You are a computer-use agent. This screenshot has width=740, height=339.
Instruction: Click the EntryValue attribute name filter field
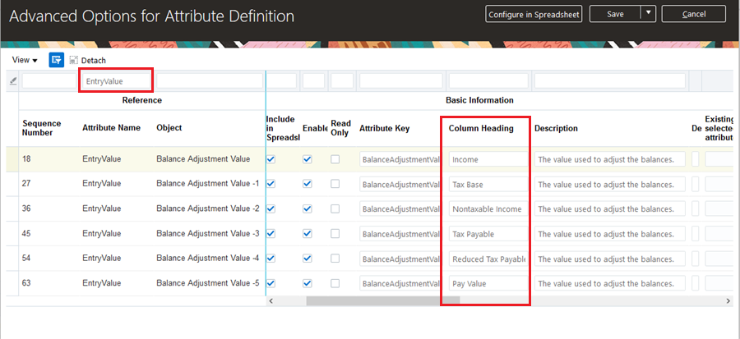(116, 80)
